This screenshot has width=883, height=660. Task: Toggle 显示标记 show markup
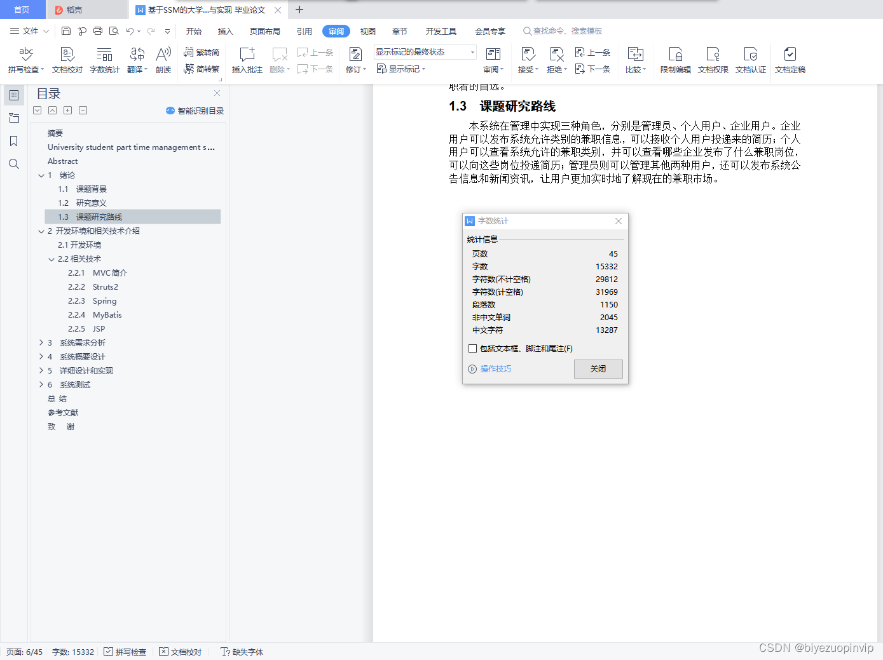click(x=401, y=69)
